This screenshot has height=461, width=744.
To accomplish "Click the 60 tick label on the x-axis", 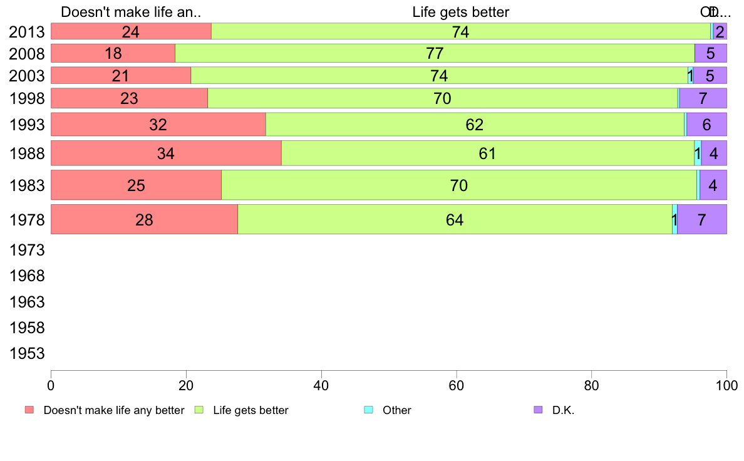I will pos(457,383).
